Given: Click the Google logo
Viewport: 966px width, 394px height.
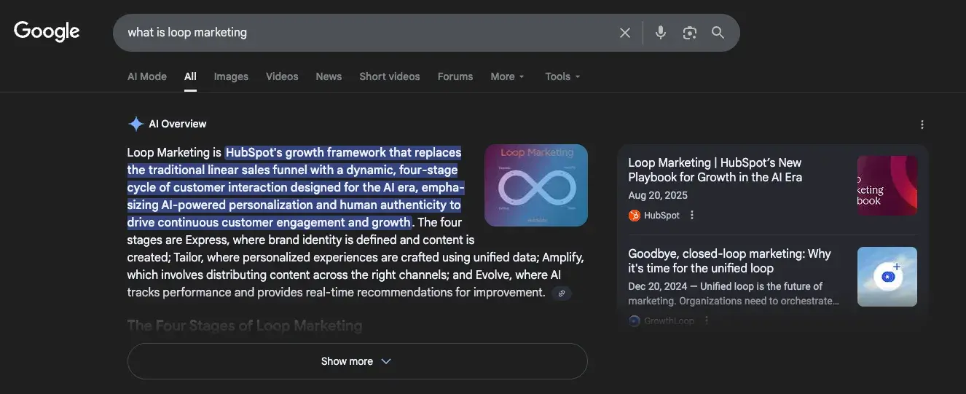Looking at the screenshot, I should [47, 31].
